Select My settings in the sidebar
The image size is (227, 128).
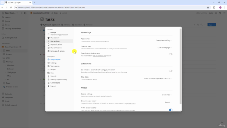click(60, 41)
